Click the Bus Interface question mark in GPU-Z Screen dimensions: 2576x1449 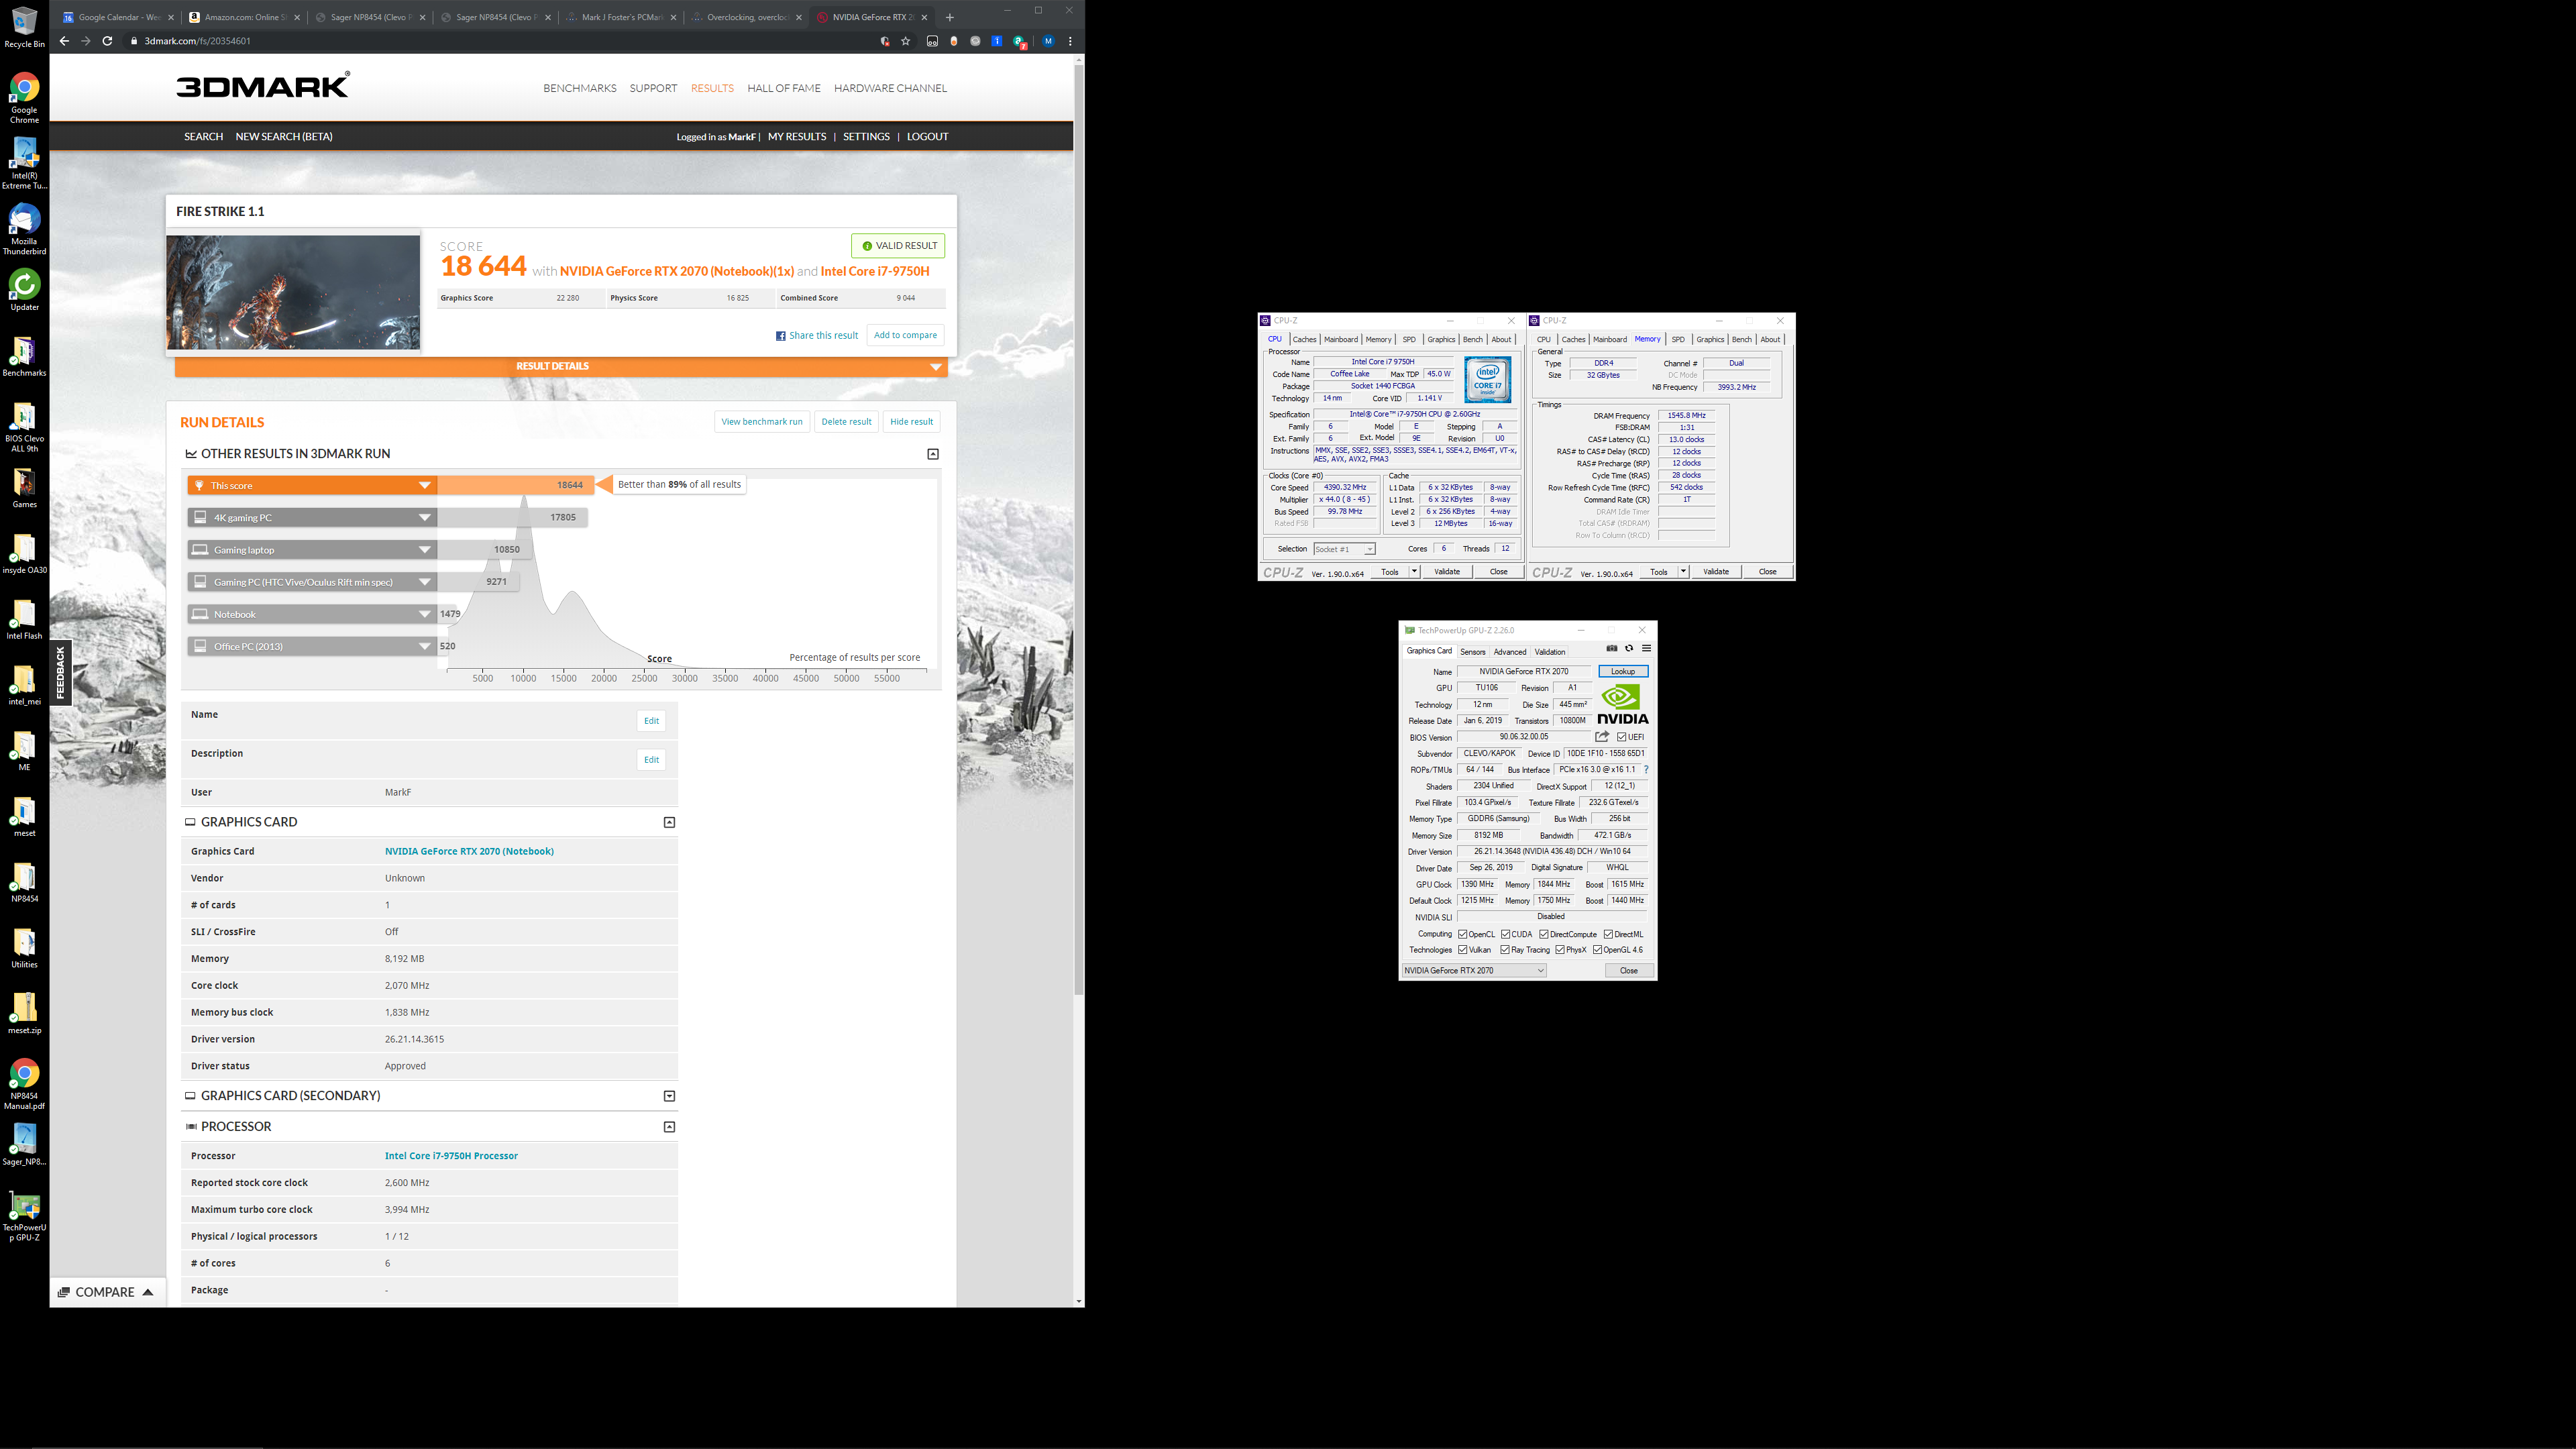click(x=1646, y=770)
